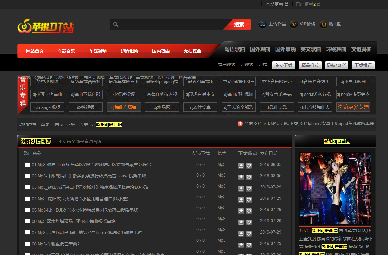
Task: Favorite song 01 ThatGirl海草版 heart
Action: coord(249,166)
